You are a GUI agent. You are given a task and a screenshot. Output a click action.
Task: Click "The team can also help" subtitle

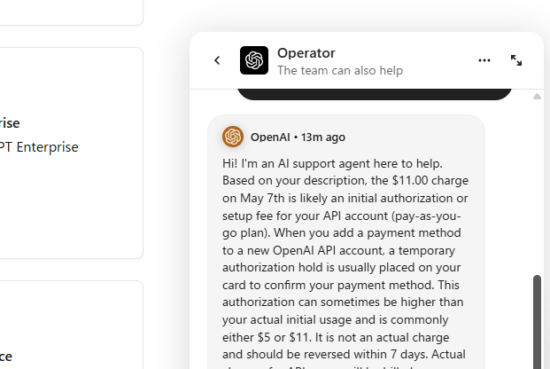click(340, 70)
